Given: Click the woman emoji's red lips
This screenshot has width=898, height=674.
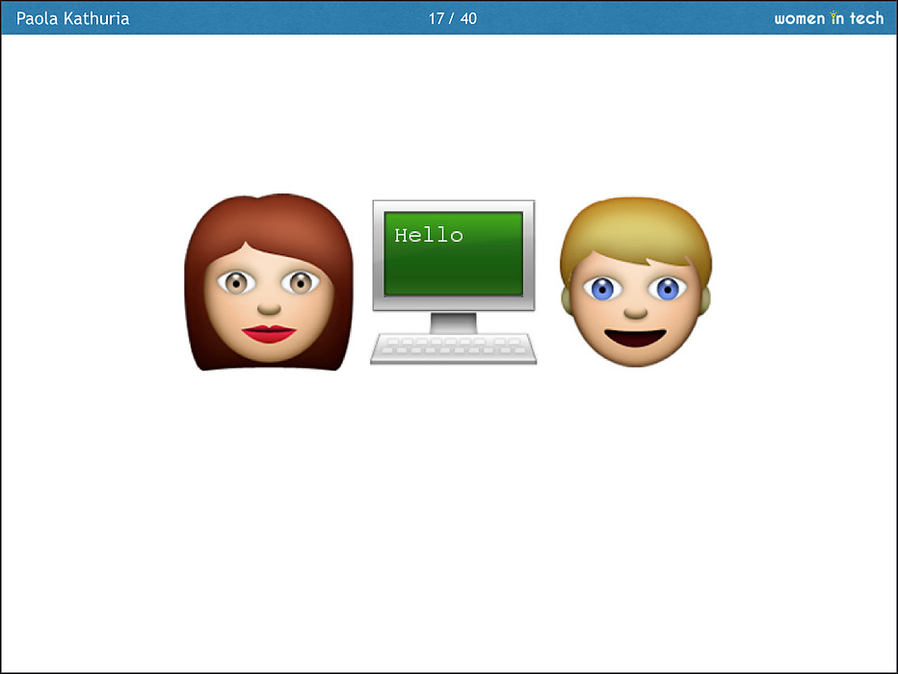Looking at the screenshot, I should tap(269, 333).
